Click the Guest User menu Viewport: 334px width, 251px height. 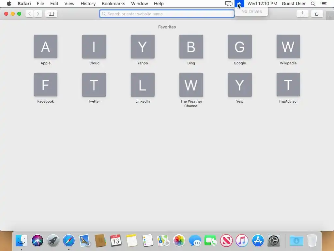click(294, 4)
